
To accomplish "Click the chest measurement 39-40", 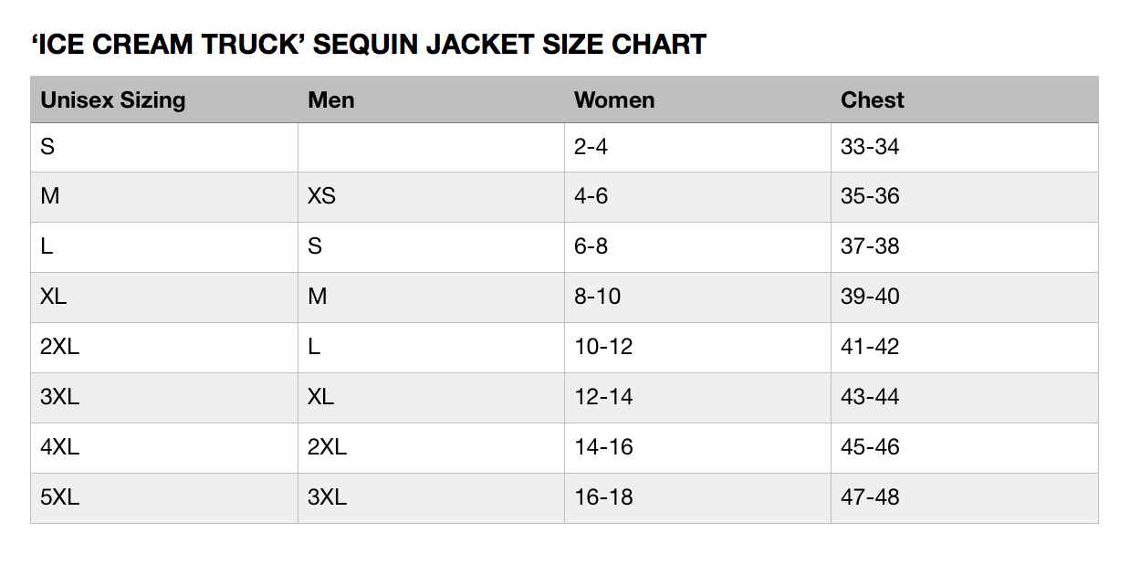I will point(870,297).
